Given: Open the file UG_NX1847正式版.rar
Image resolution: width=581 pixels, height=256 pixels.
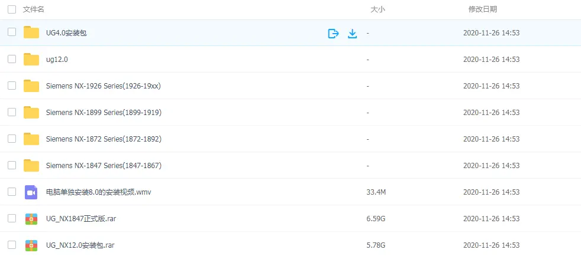Looking at the screenshot, I should click(x=81, y=219).
